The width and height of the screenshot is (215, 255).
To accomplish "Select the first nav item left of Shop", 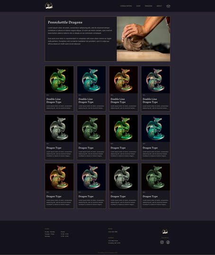I will (126, 6).
